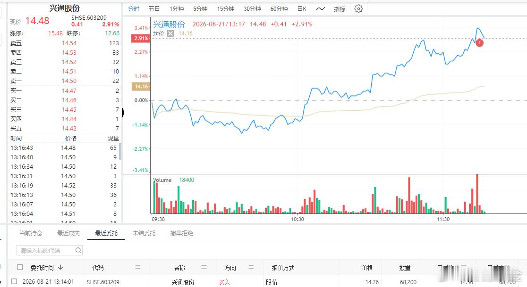The image size is (527, 287).
Task: Click the search magnifier icon
Action: [78, 250]
